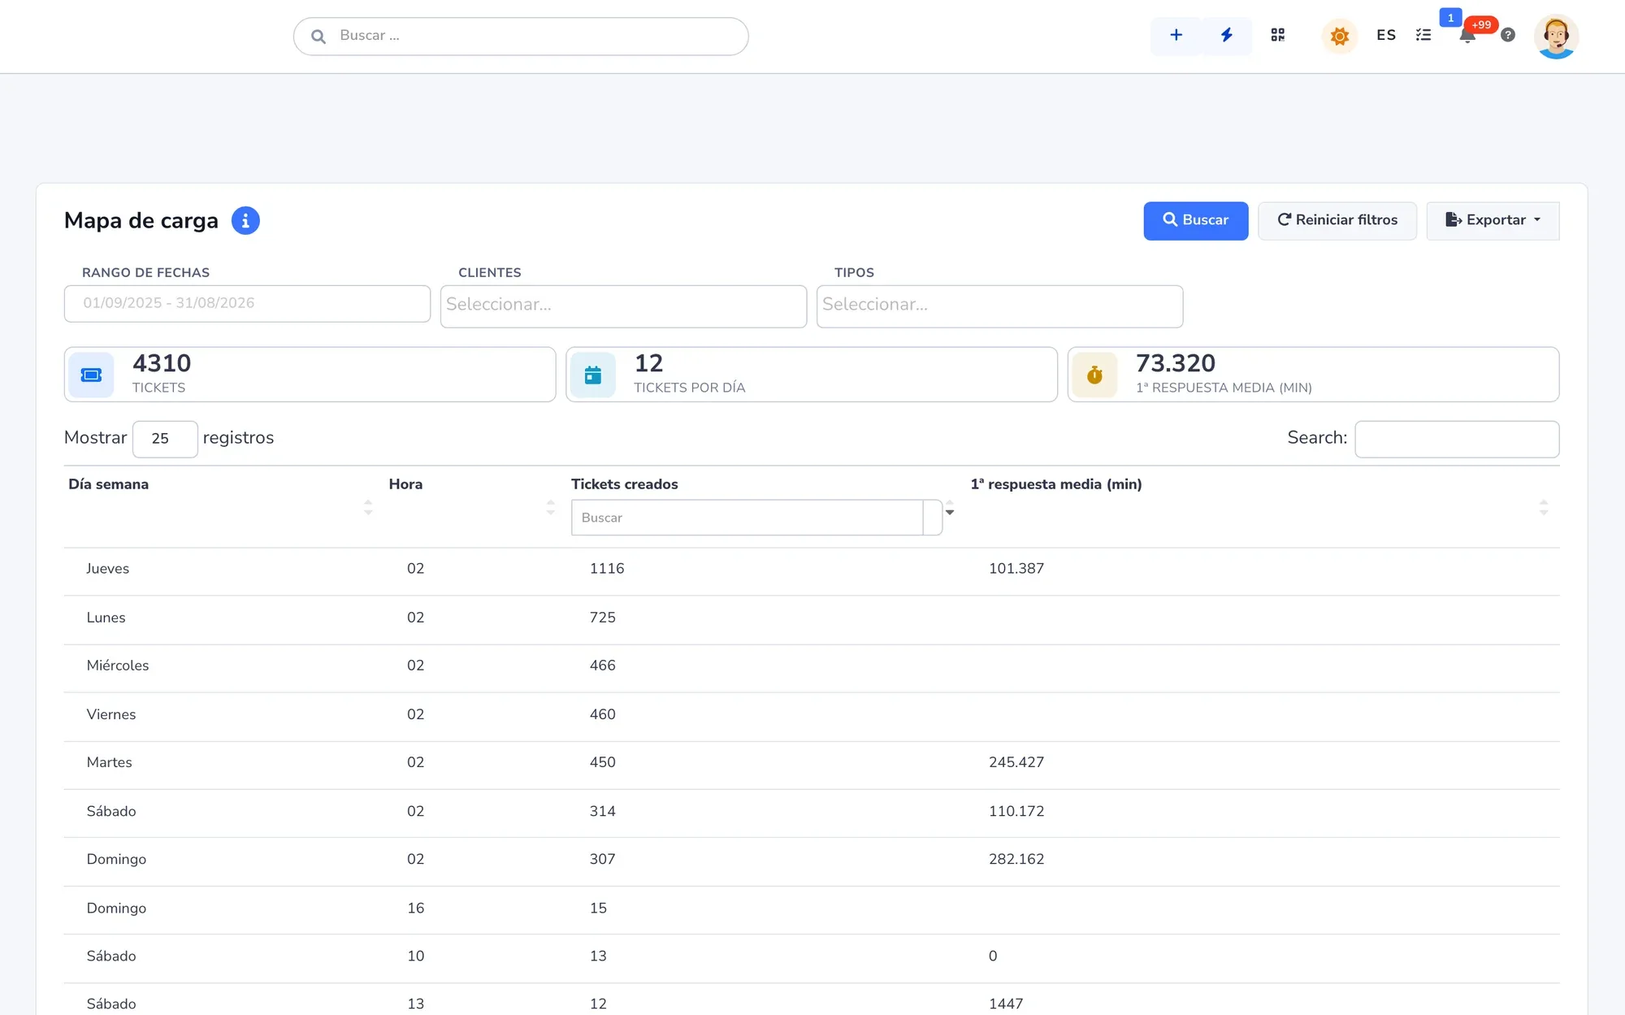Switch language via the ES selector

(1385, 36)
